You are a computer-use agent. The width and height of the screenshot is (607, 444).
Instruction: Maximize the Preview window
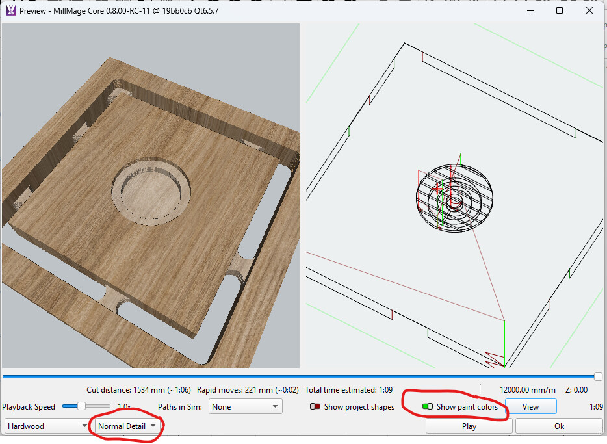pyautogui.click(x=560, y=10)
